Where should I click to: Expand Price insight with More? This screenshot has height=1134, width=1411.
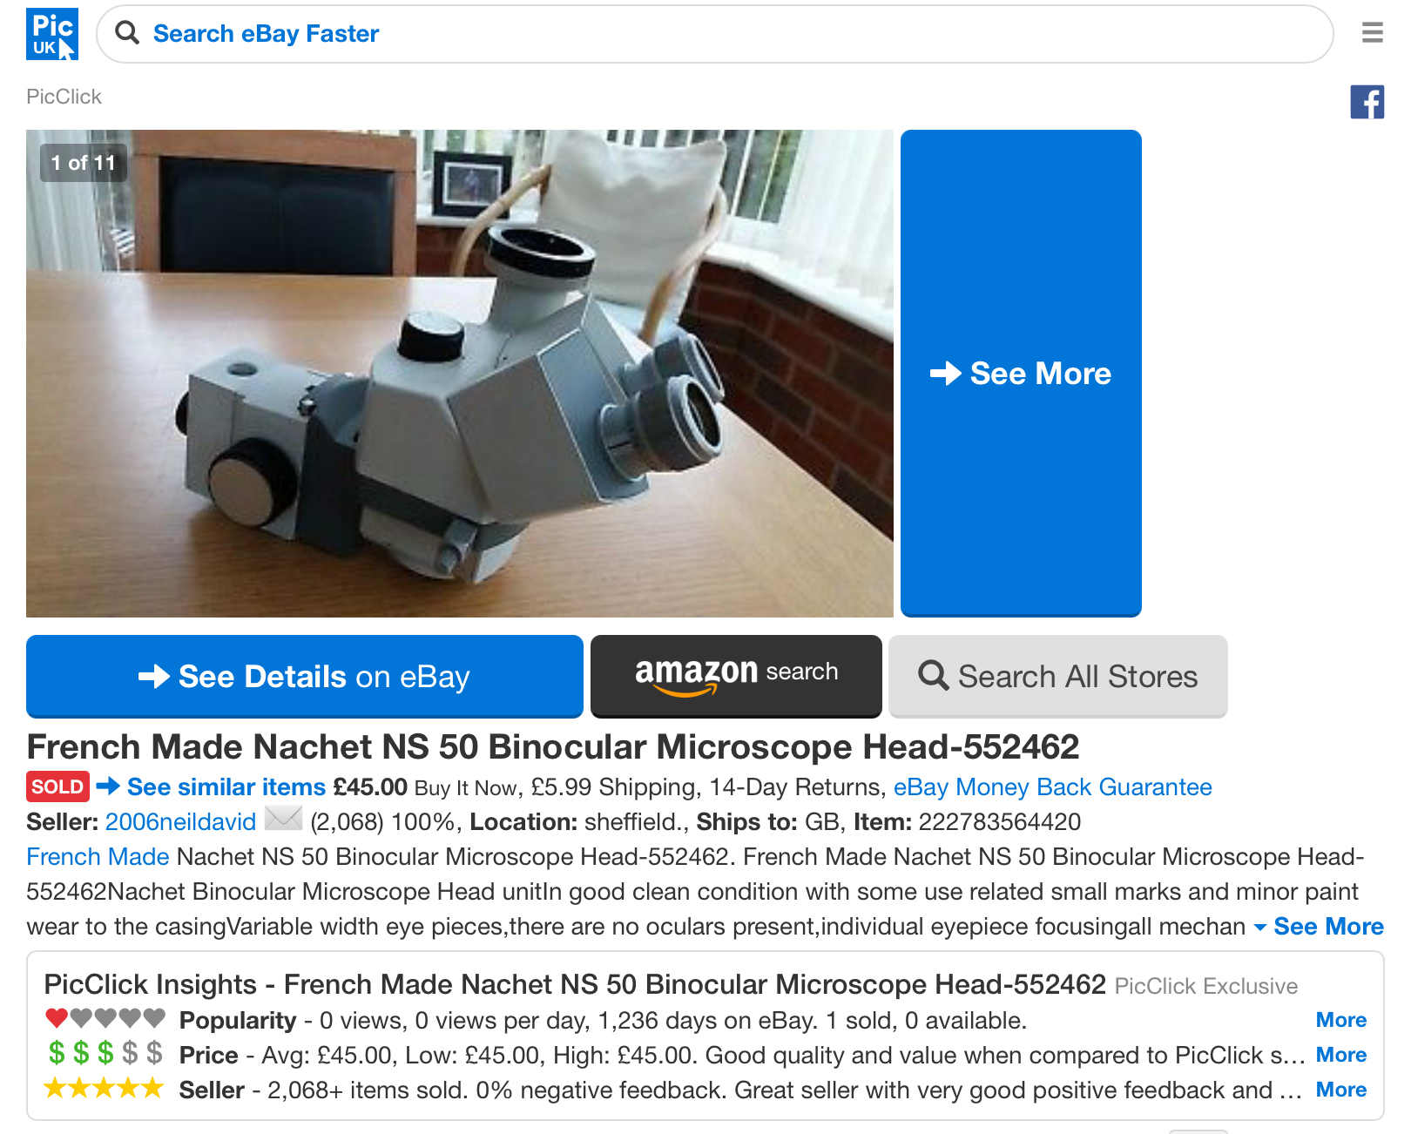[x=1341, y=1054]
